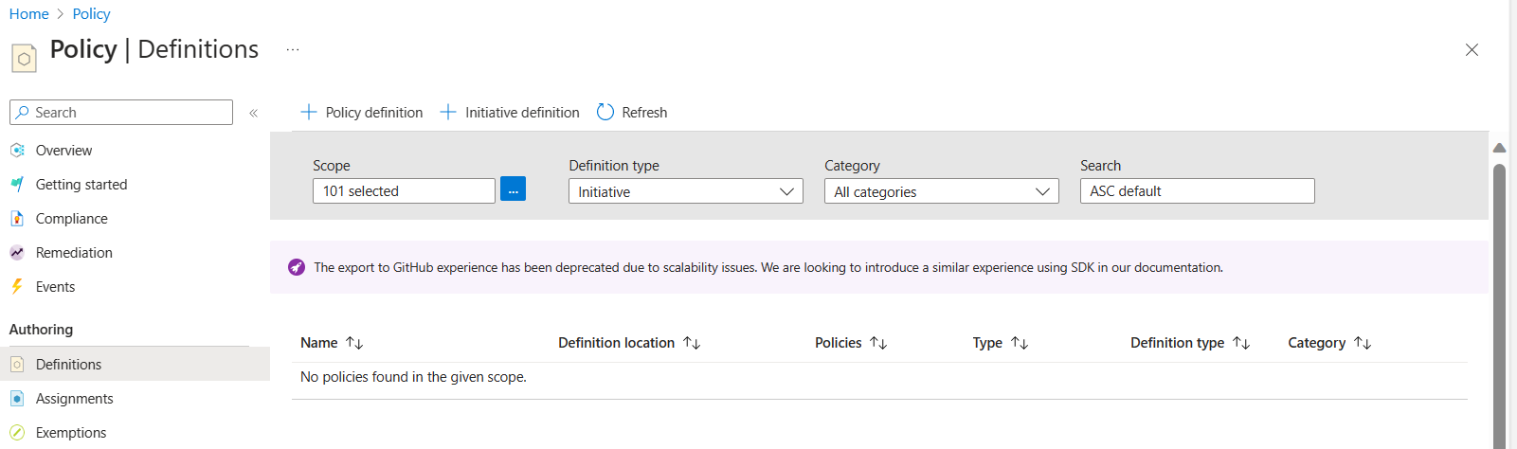This screenshot has width=1517, height=449.
Task: Click the Overview icon in sidebar
Action: point(17,151)
